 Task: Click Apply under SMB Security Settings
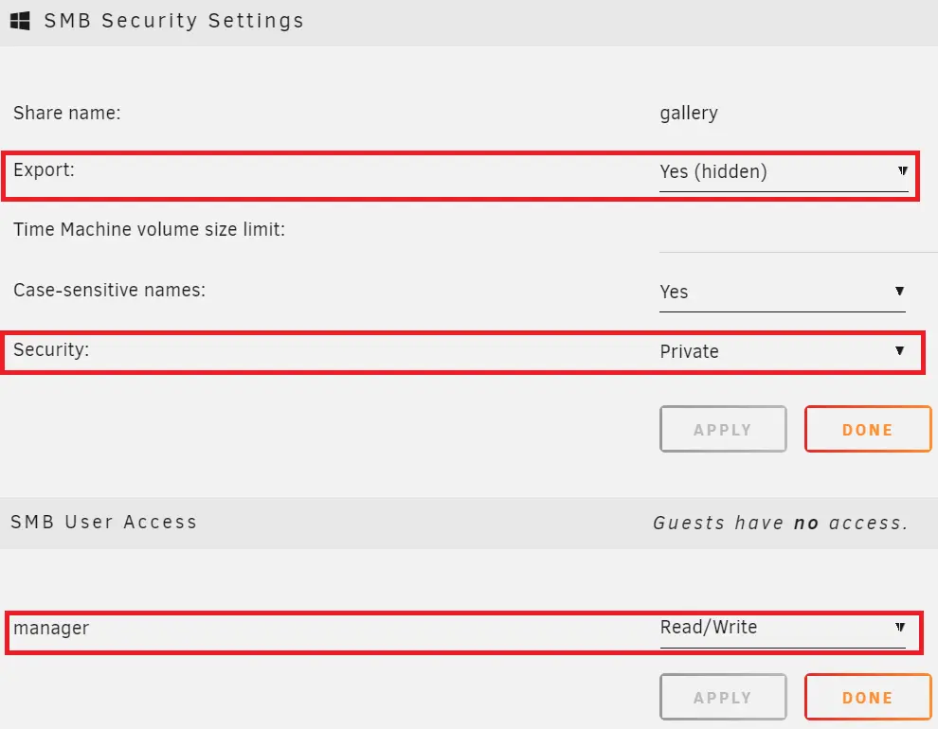coord(723,429)
